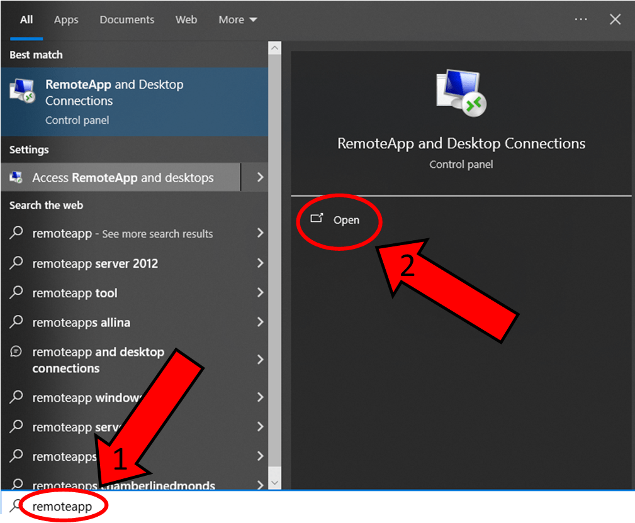This screenshot has width=635, height=523.
Task: Expand arrow for Access RemoteApp and desktops
Action: tap(260, 177)
